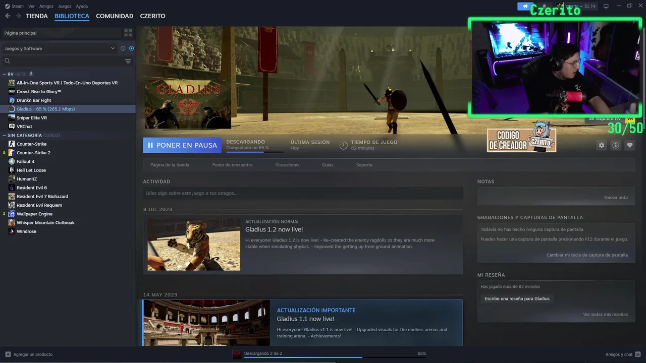This screenshot has height=363, width=646.
Task: Open advanced filter options icon
Action: click(128, 61)
